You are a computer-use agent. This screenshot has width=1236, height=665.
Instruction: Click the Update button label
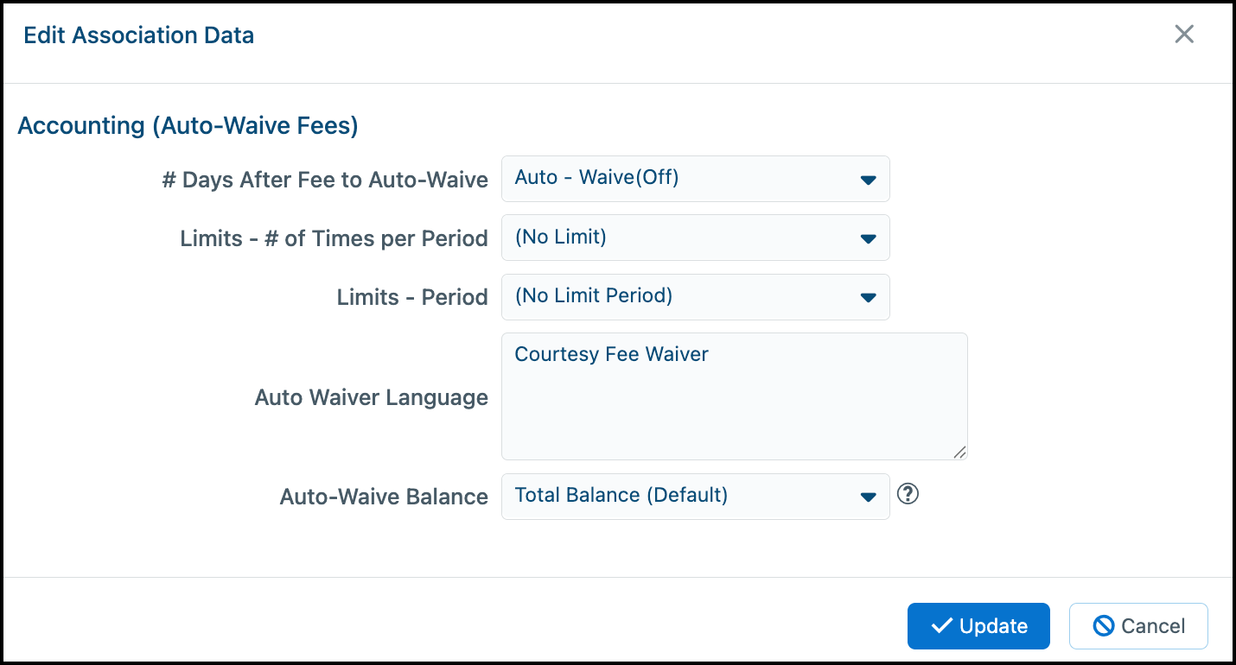pos(993,626)
